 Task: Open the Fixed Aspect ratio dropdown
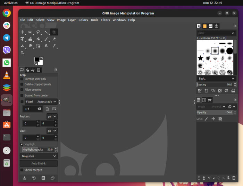coord(41,102)
